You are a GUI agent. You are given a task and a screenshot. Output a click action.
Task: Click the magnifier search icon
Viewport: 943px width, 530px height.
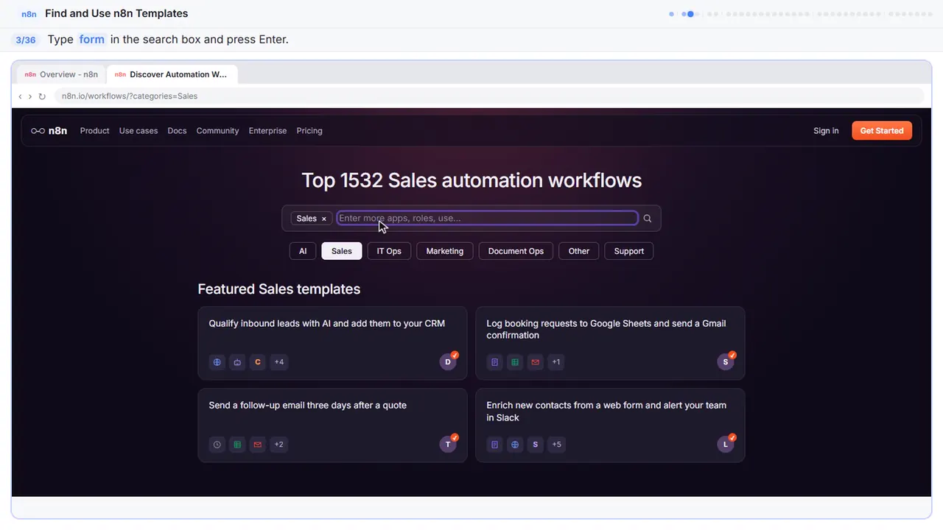click(648, 219)
